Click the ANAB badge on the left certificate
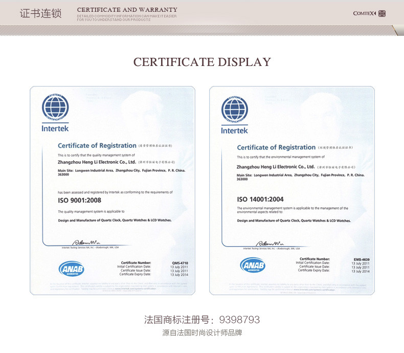The height and width of the screenshot is (353, 404). point(71,269)
